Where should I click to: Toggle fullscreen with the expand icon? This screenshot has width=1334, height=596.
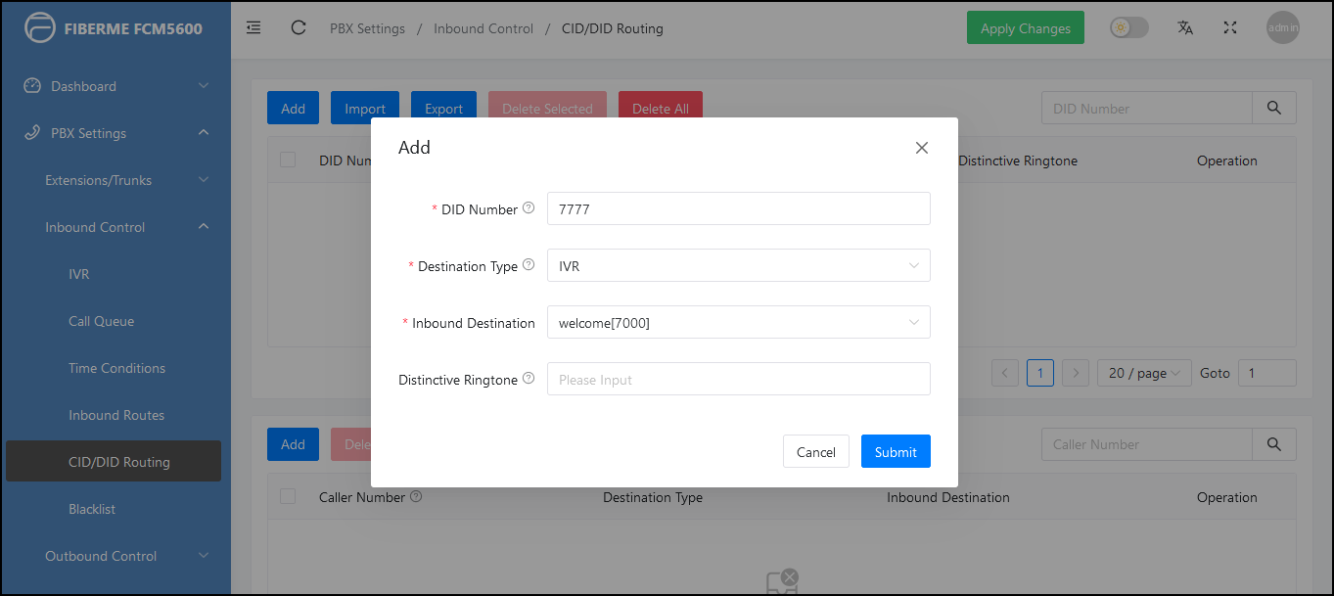click(1230, 27)
